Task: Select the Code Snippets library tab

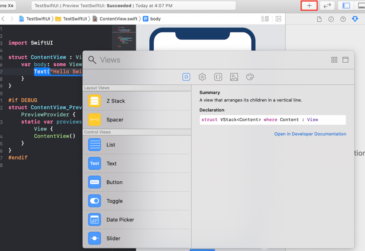Action: (x=218, y=77)
